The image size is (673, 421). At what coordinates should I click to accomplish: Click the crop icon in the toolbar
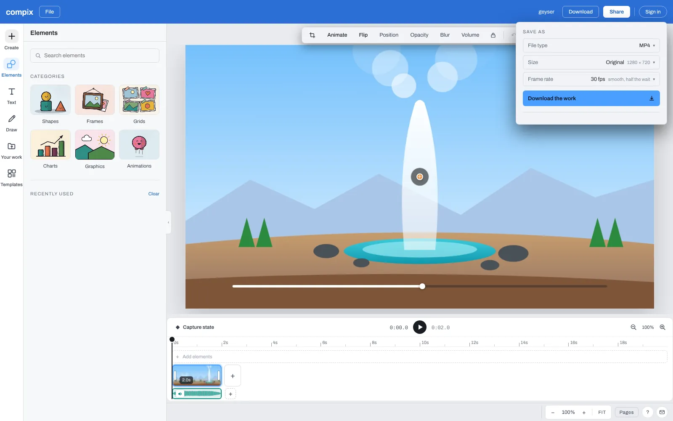[x=312, y=35]
